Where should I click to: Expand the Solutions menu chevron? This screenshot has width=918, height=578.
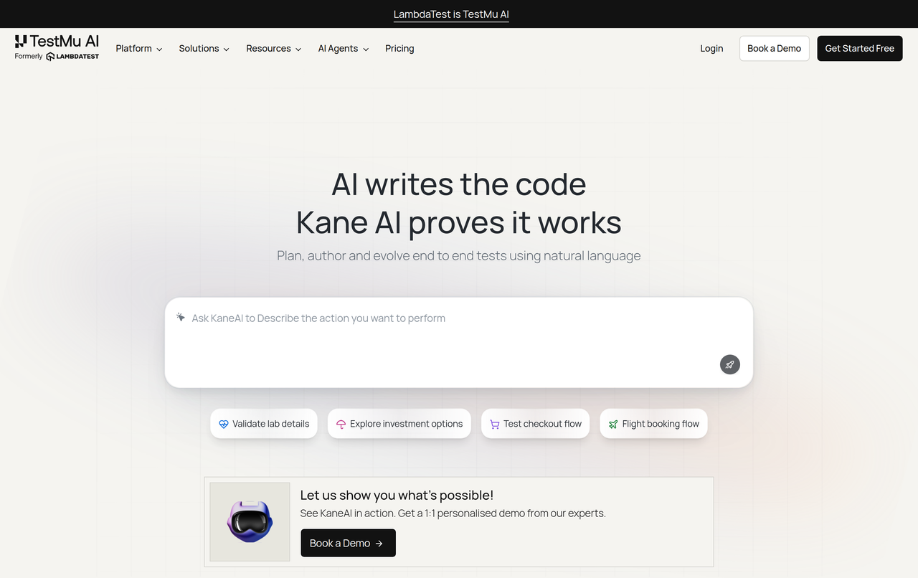click(226, 49)
